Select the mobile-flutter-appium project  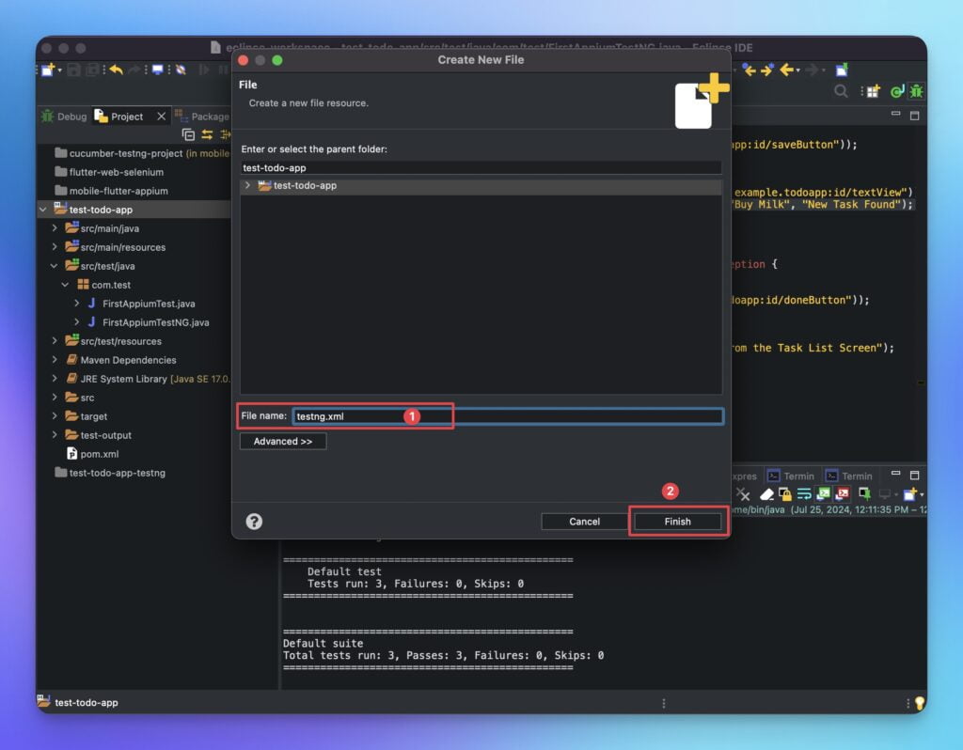pyautogui.click(x=112, y=191)
